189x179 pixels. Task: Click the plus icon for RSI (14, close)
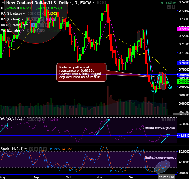point(39,120)
